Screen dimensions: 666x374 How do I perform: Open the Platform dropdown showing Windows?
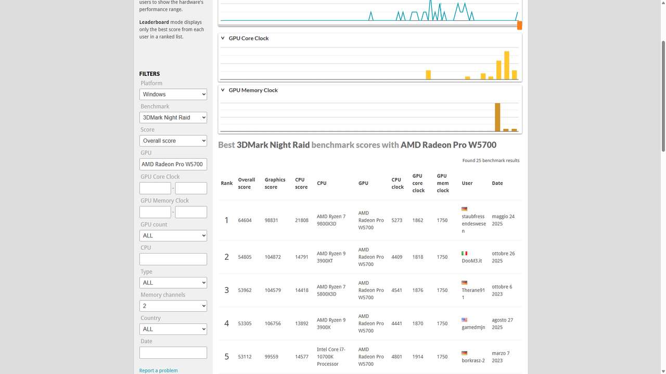click(x=173, y=94)
